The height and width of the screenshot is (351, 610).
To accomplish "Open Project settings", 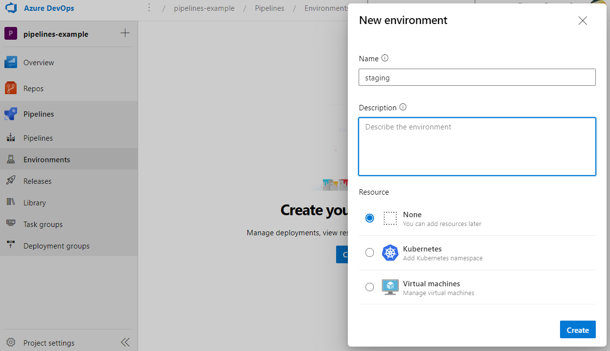I will [49, 343].
